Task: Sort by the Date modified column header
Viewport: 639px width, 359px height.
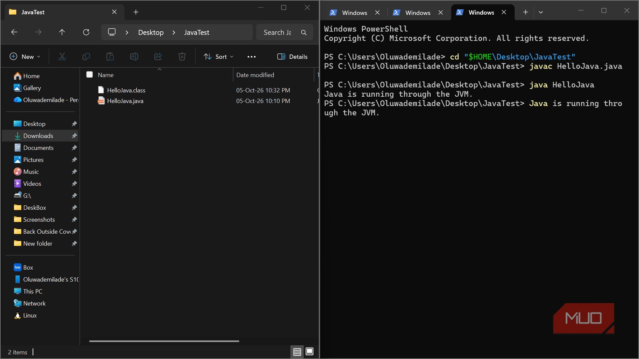Action: [x=255, y=75]
